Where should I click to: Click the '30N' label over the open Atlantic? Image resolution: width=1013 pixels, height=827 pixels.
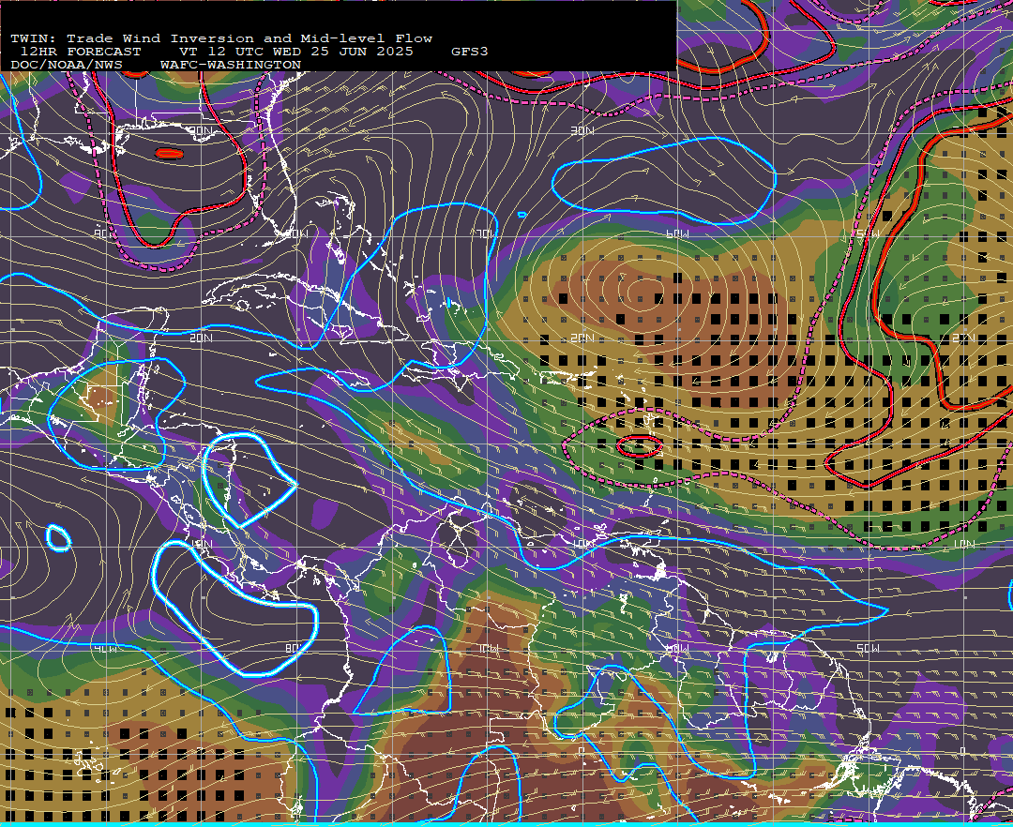582,131
